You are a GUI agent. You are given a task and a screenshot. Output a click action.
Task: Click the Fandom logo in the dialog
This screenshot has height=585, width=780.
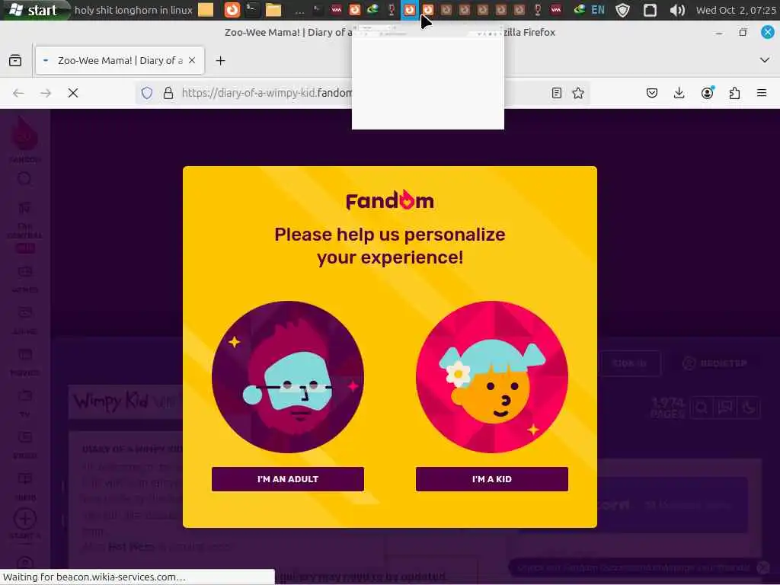390,200
